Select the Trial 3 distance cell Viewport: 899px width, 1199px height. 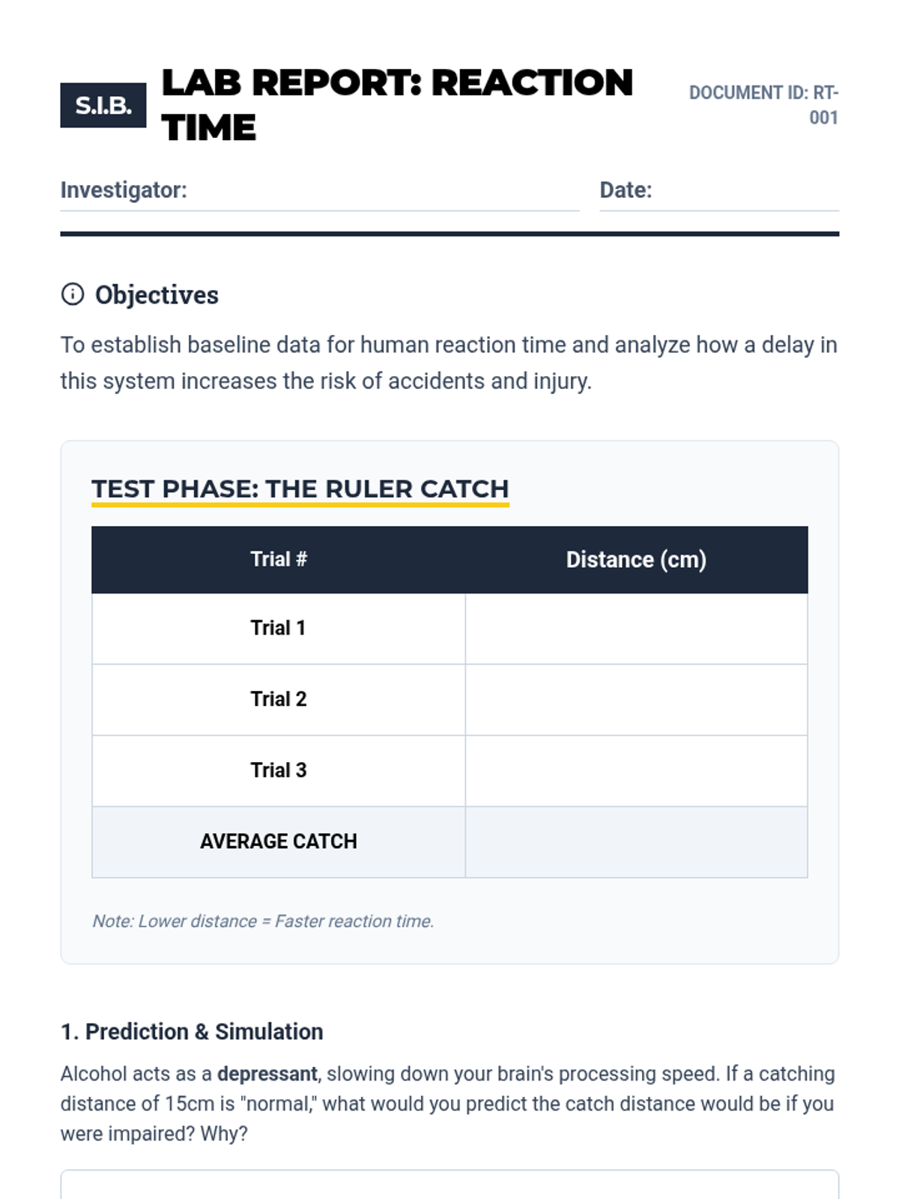636,771
